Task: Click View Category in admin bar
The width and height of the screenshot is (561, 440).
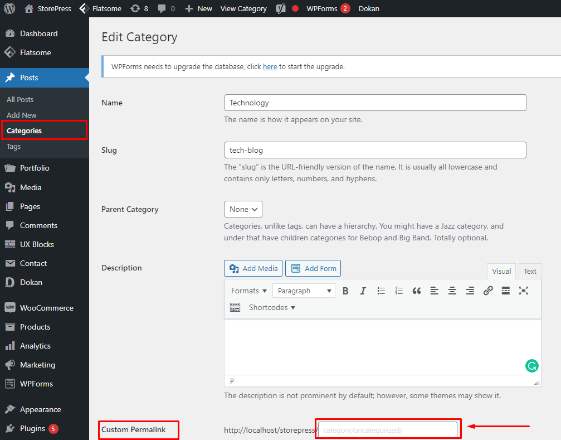Action: pyautogui.click(x=243, y=8)
